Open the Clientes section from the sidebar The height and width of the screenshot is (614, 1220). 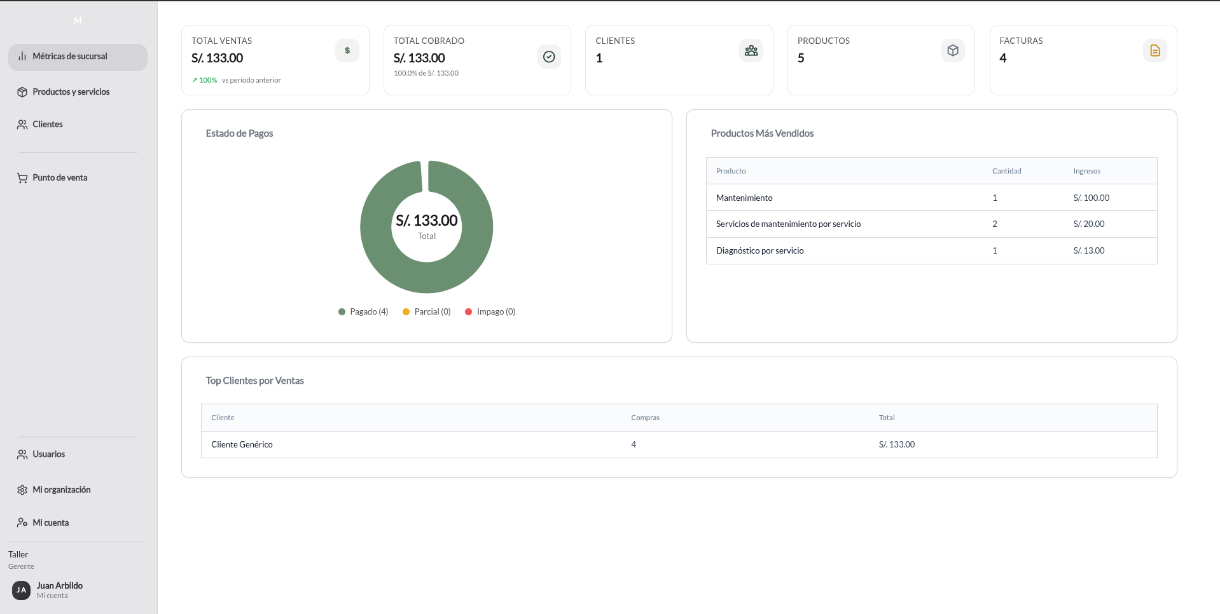pyautogui.click(x=48, y=124)
